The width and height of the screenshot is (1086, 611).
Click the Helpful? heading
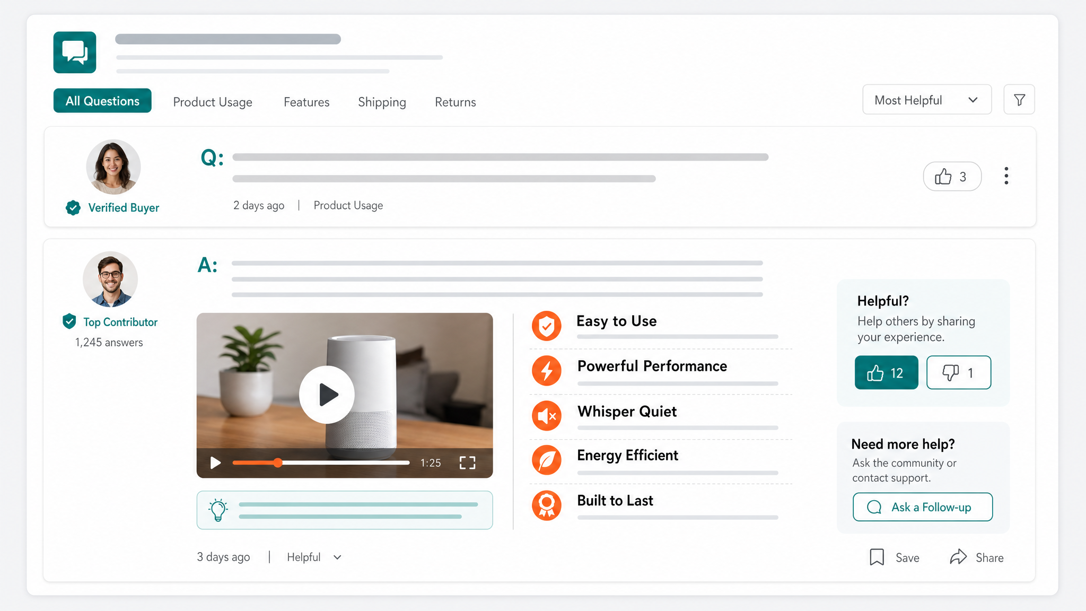(x=883, y=301)
